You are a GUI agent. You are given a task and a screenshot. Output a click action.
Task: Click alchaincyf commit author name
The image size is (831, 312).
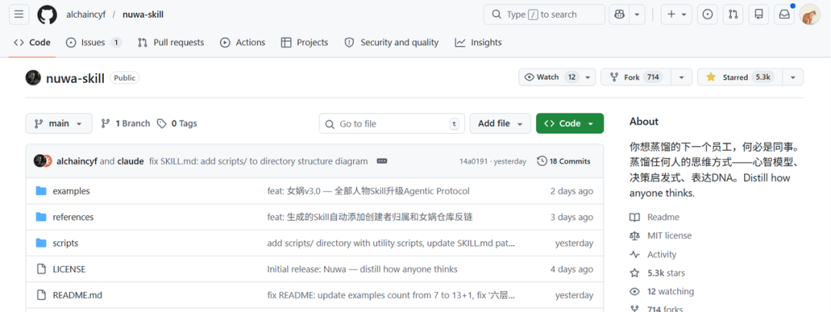click(77, 161)
